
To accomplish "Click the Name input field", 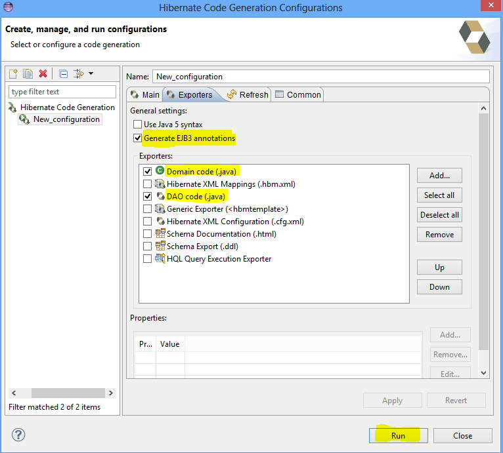I will coord(321,77).
